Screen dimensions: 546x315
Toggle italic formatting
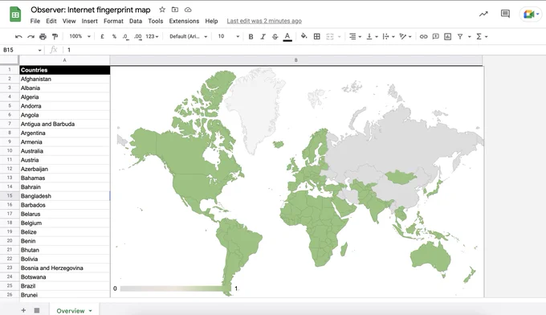(x=263, y=37)
